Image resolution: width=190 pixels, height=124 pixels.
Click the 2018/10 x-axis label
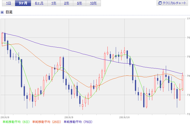pos(124,117)
